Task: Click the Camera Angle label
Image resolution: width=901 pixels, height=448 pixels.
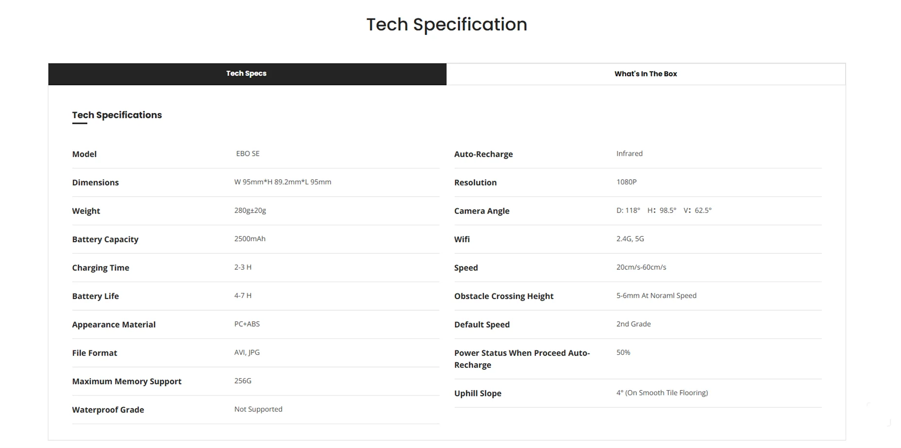Action: pos(482,211)
